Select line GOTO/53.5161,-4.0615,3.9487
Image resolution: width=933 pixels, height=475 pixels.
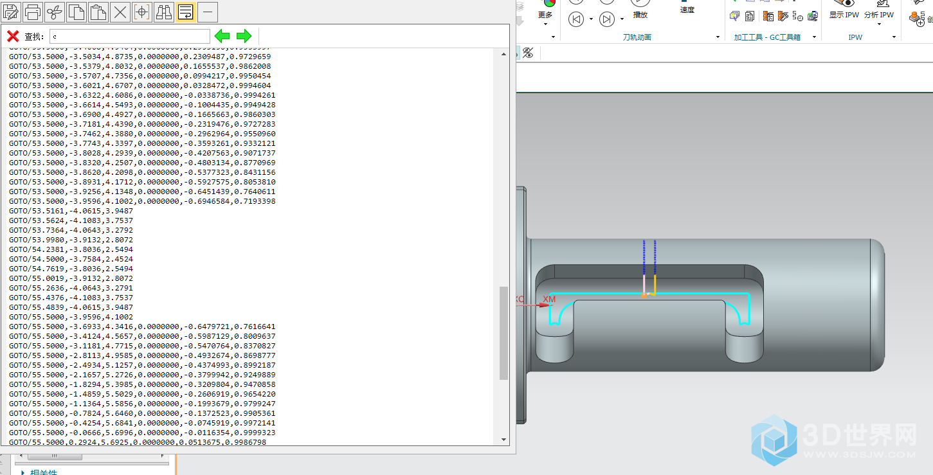click(x=71, y=211)
